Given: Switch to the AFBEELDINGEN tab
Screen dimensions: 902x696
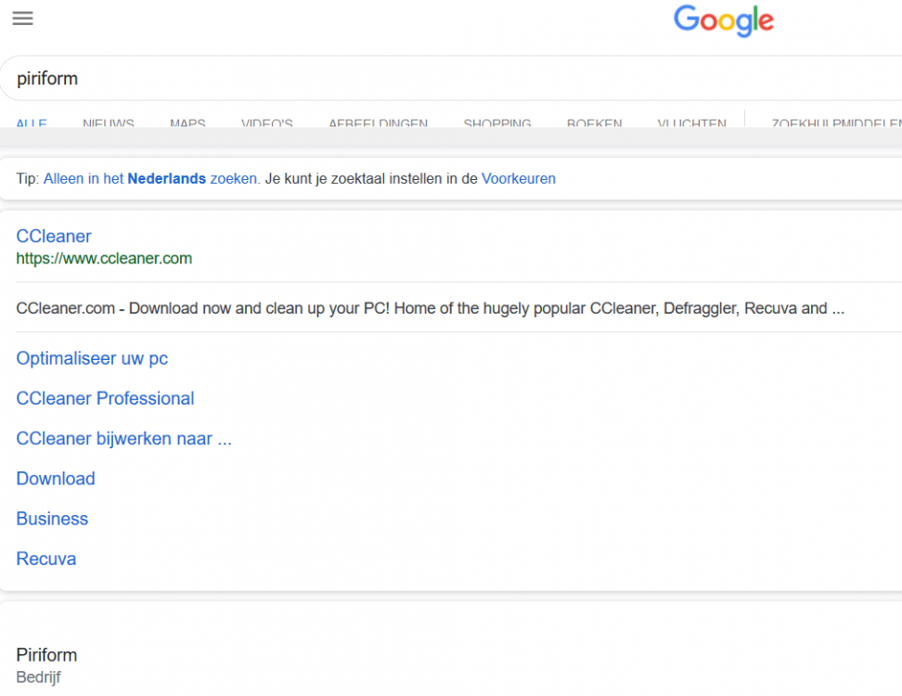Looking at the screenshot, I should [378, 124].
